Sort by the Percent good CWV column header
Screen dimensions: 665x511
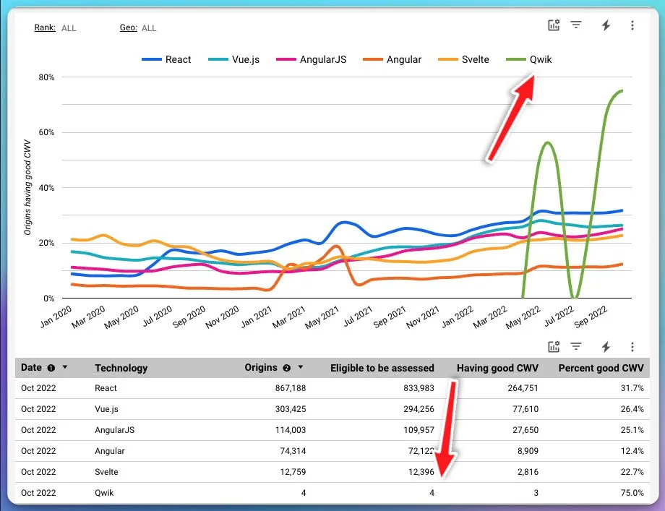click(601, 368)
